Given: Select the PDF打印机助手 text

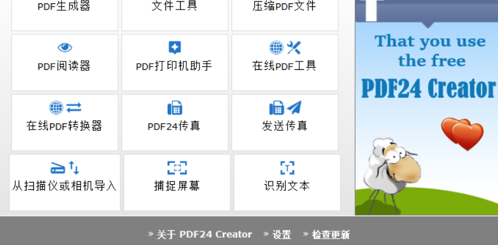Looking at the screenshot, I should (x=174, y=66).
